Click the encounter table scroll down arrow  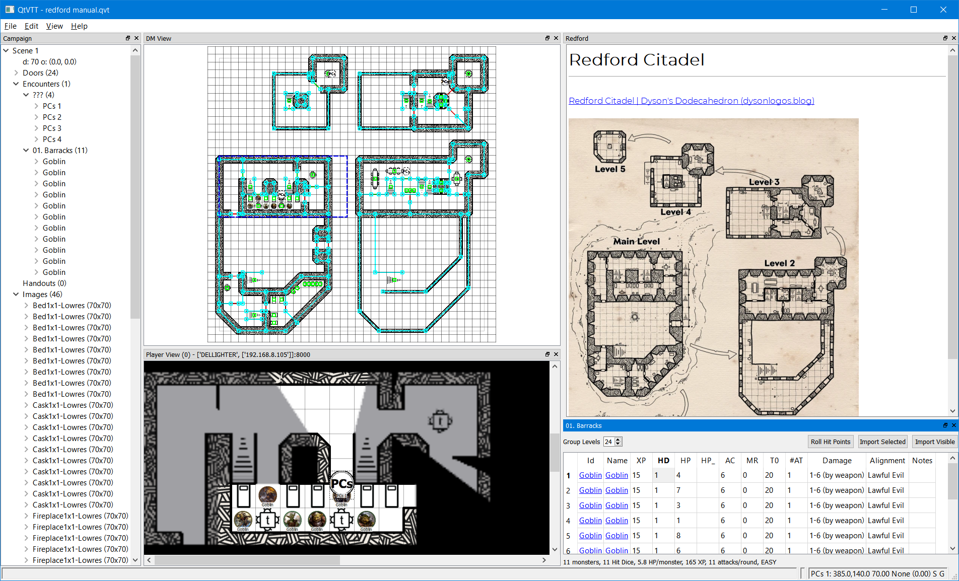click(x=952, y=548)
